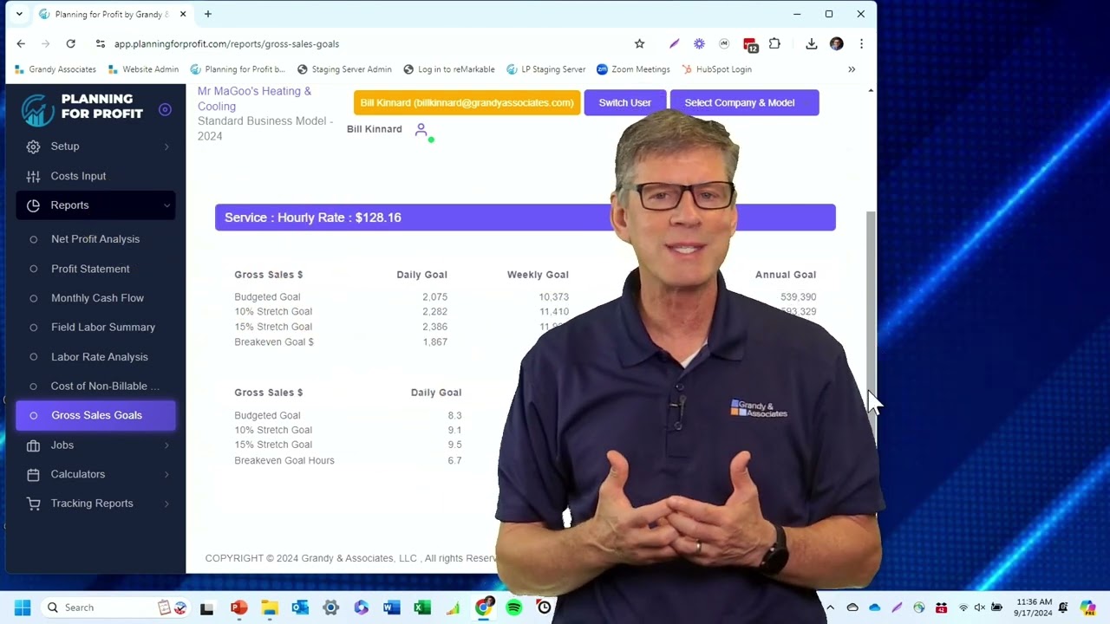Click the Switch User button

tap(624, 102)
